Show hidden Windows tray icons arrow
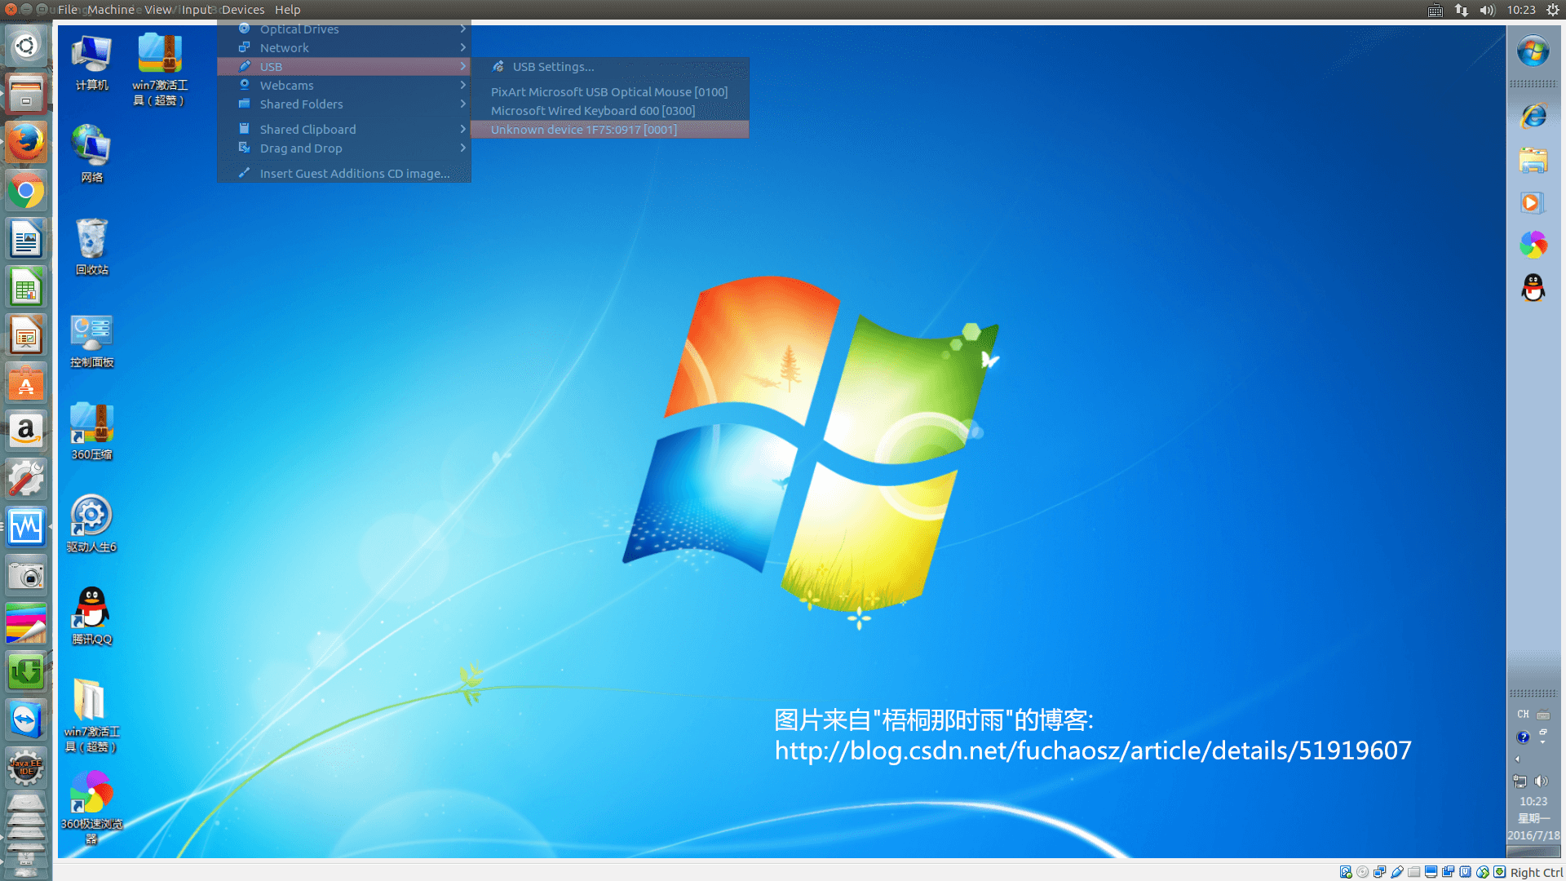This screenshot has width=1566, height=881. [1517, 759]
